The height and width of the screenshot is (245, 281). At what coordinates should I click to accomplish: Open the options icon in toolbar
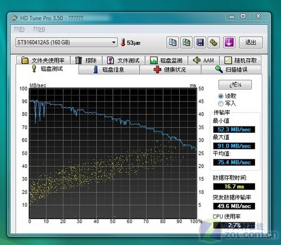point(214,42)
